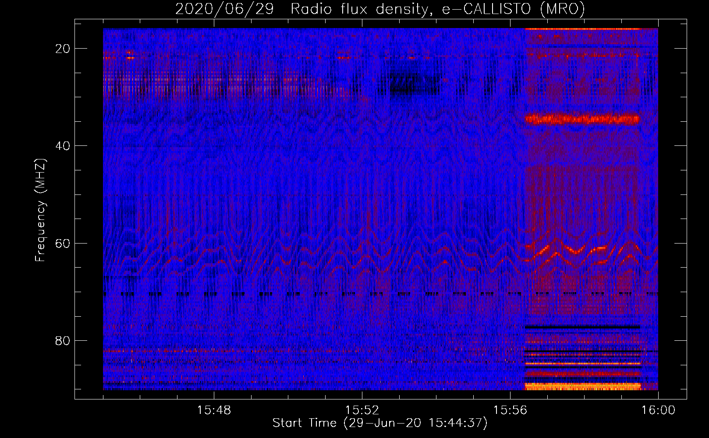The width and height of the screenshot is (709, 438).
Task: Click the 20 MHz frequency tick label
Action: [x=63, y=49]
